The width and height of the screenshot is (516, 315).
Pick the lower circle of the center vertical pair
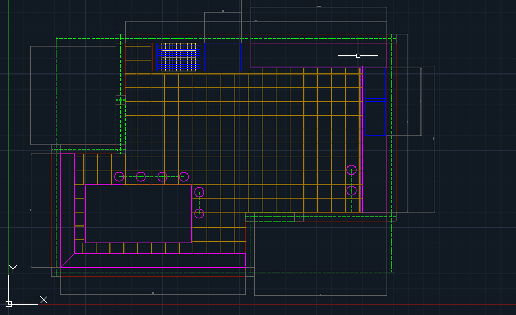(x=199, y=214)
